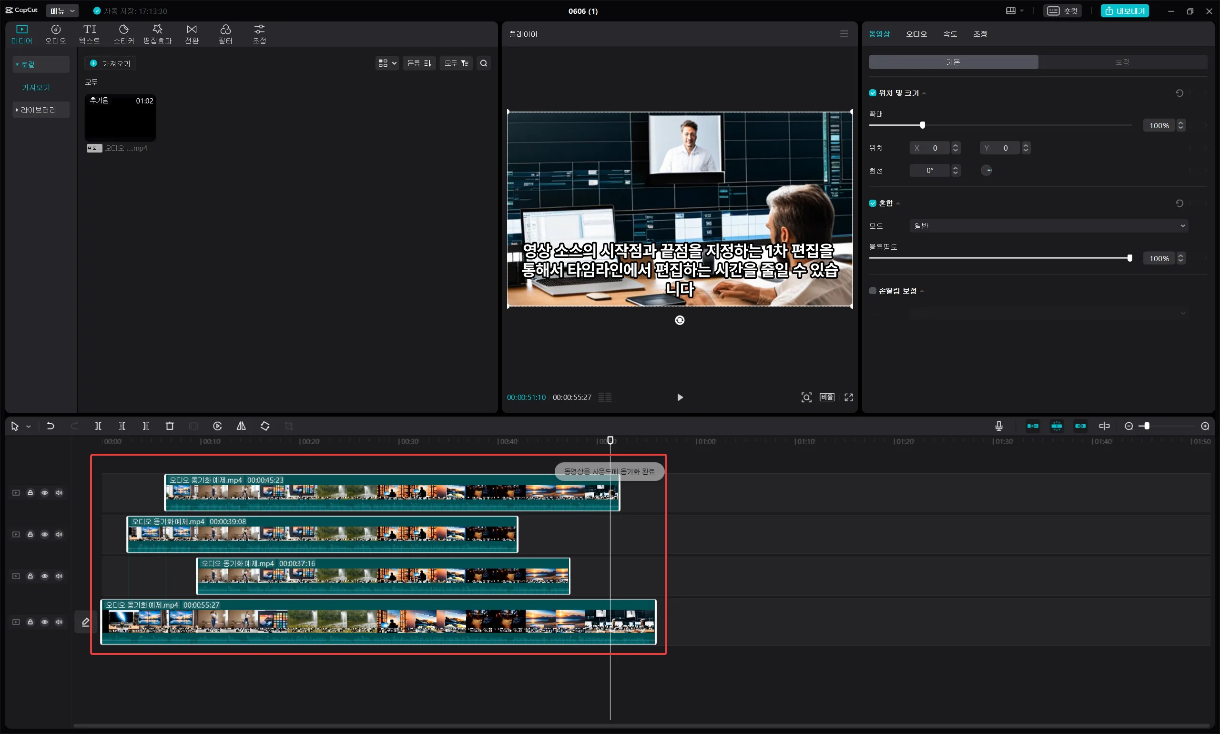This screenshot has width=1220, height=734.
Task: Open the 모드 blend mode dropdown
Action: [x=1048, y=226]
